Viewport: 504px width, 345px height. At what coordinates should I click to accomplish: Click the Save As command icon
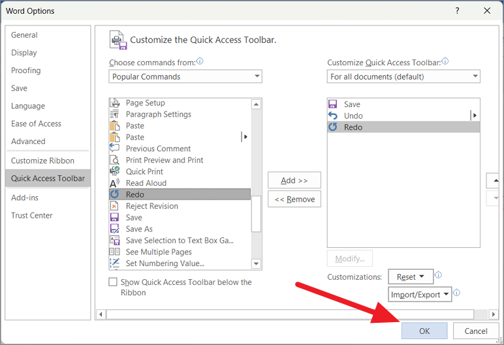(115, 229)
